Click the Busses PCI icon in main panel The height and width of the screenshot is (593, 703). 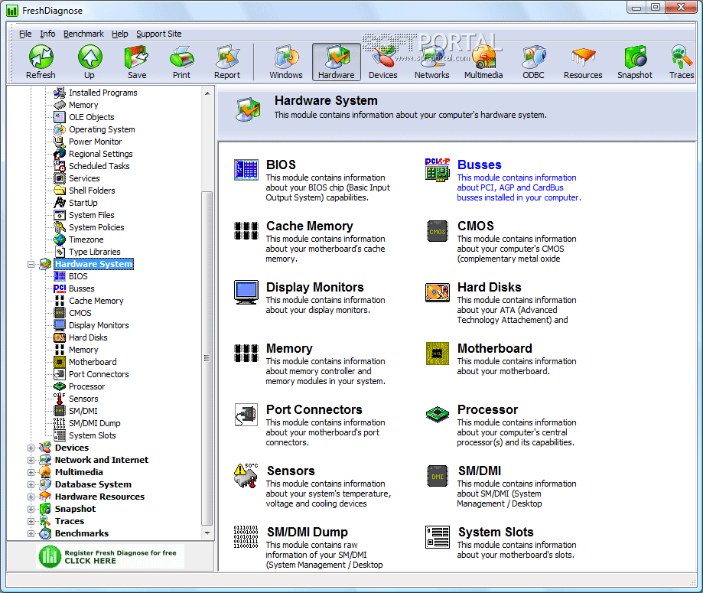point(437,170)
